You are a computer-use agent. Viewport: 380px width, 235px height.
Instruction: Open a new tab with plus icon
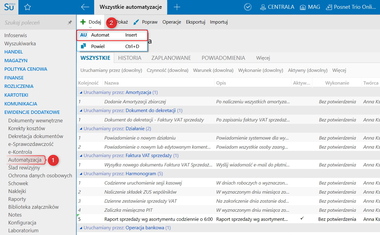177,7
